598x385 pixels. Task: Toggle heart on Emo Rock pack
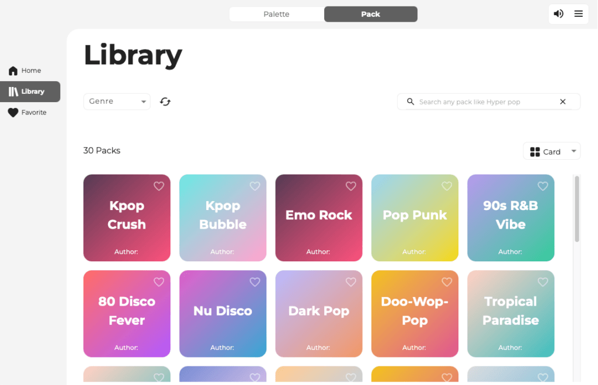[350, 186]
